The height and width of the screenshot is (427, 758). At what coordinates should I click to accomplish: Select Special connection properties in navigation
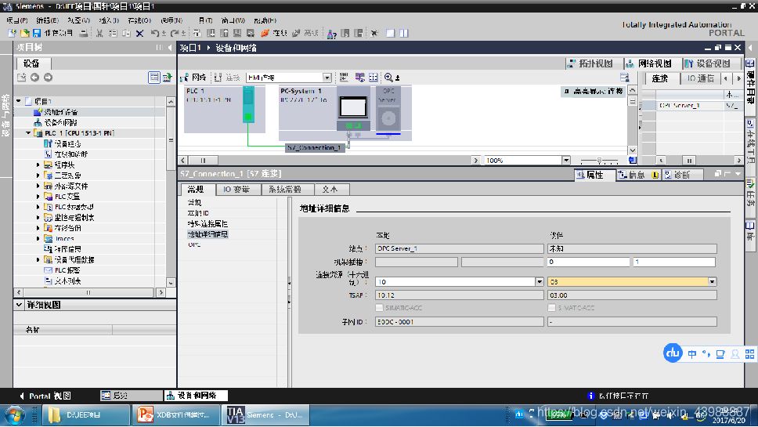[208, 224]
